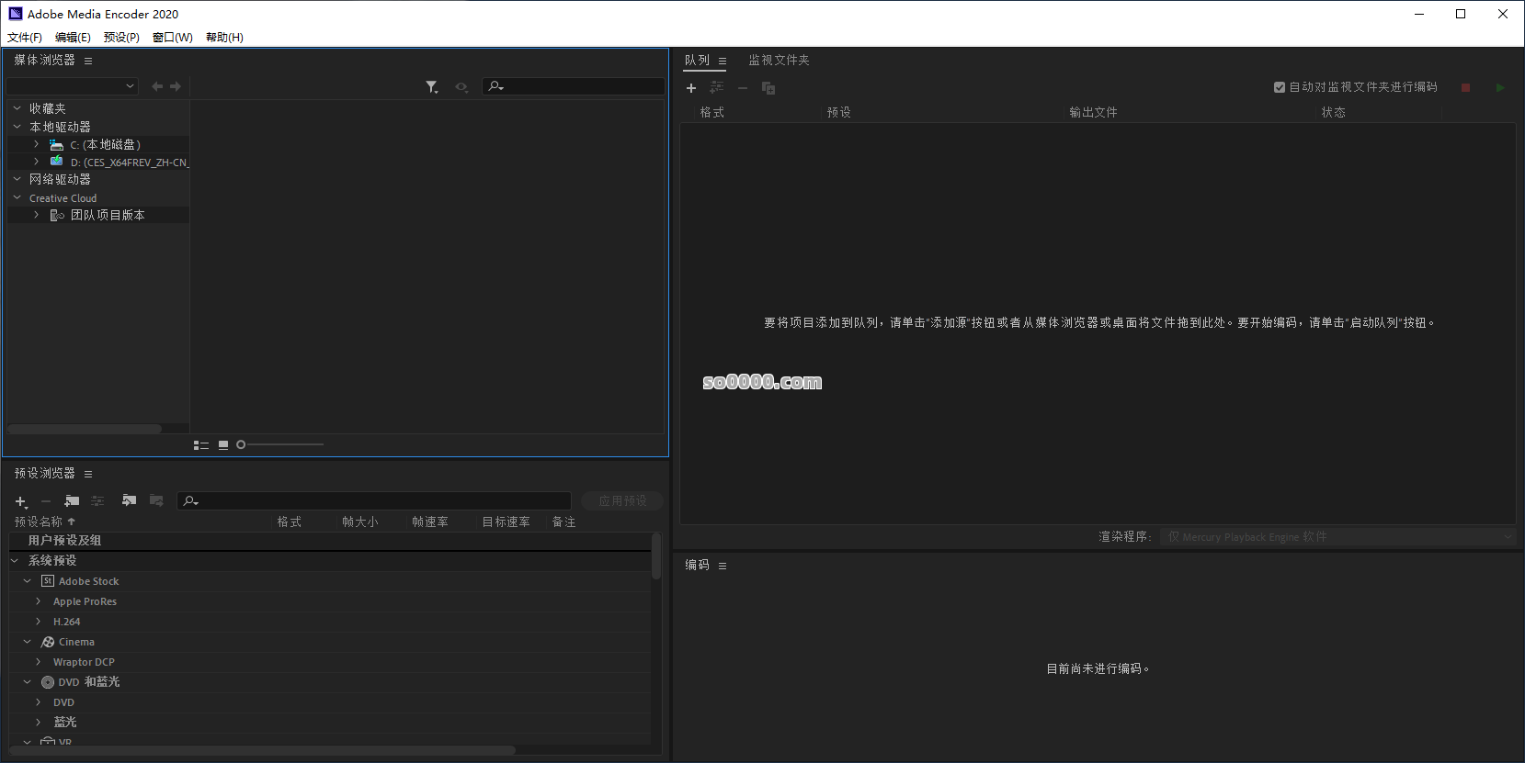Viewport: 1525px width, 763px height.
Task: Click the new preset group folder icon
Action: click(x=72, y=501)
